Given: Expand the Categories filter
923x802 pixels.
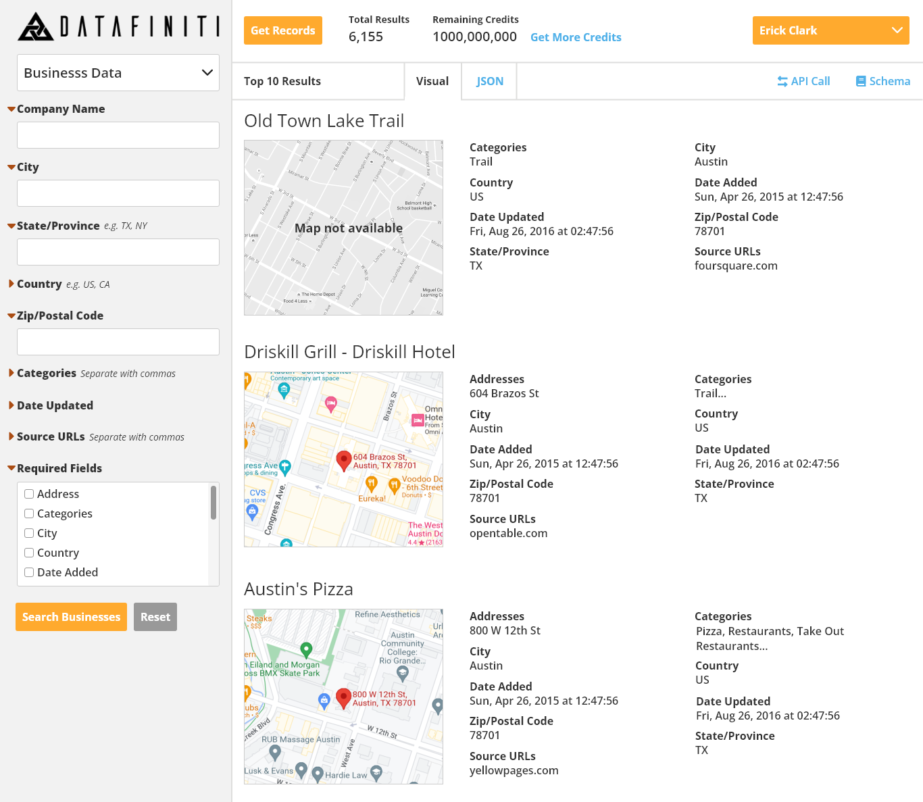Looking at the screenshot, I should [11, 373].
